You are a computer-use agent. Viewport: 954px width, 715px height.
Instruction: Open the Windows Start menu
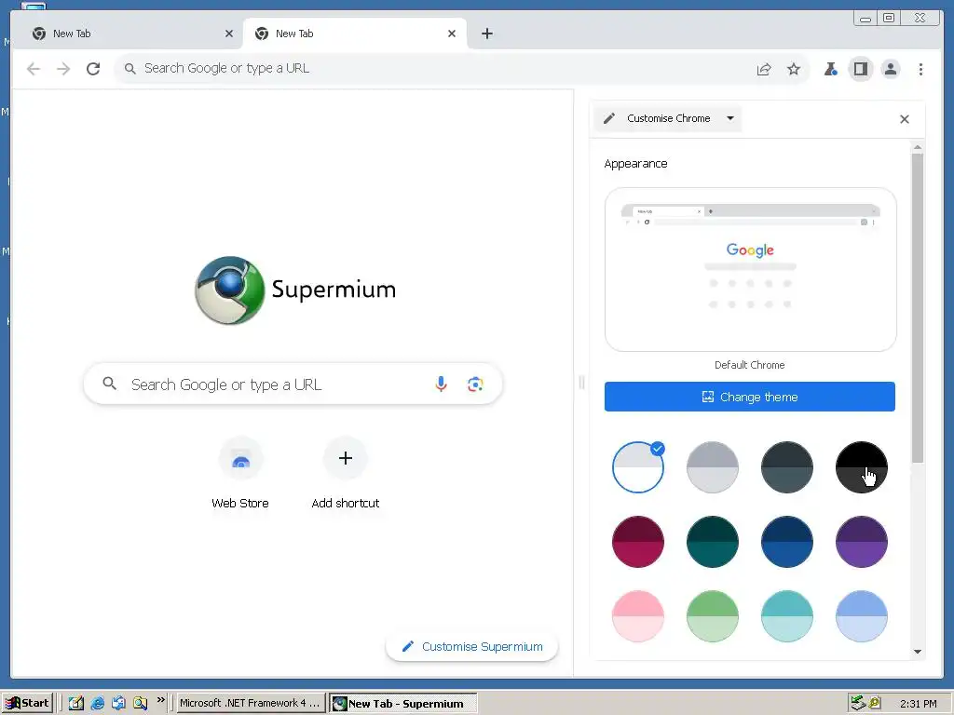coord(29,703)
